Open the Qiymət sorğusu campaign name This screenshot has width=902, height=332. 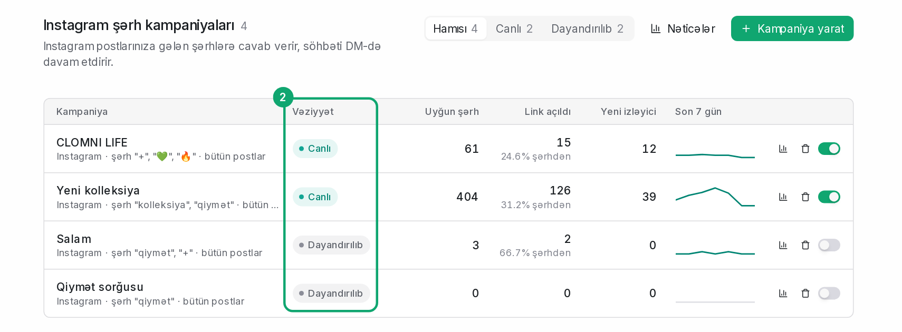[100, 287]
